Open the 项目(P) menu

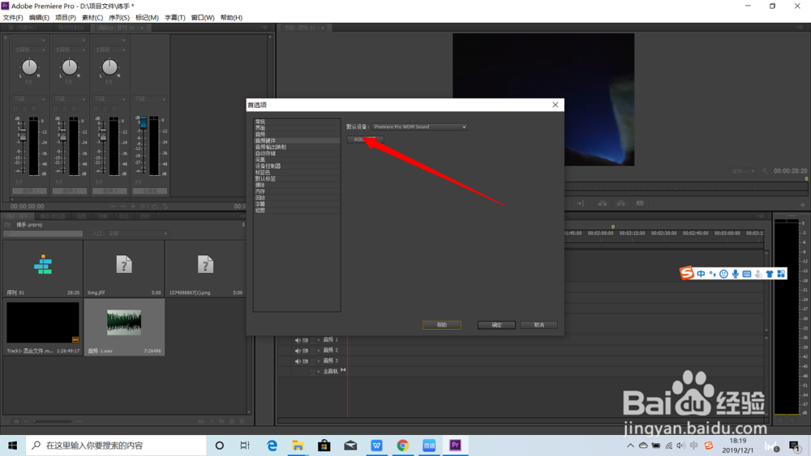pos(66,18)
